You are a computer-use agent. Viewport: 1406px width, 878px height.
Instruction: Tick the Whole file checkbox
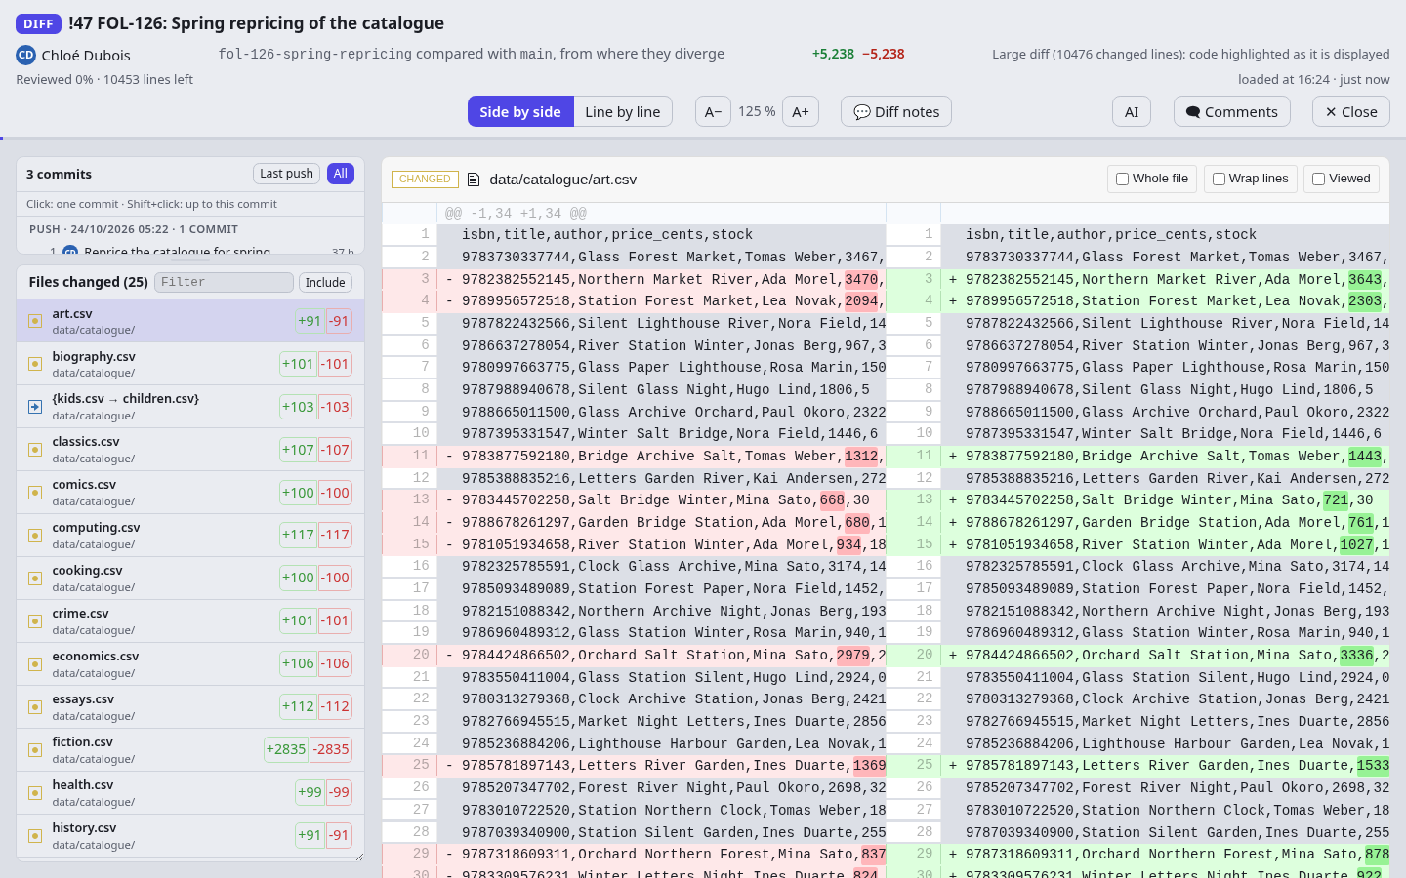(x=1123, y=180)
